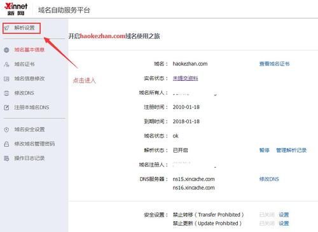This screenshot has height=232, width=318.
Task: Open 修改域名管理密码 in the sidebar
Action: tap(34, 144)
